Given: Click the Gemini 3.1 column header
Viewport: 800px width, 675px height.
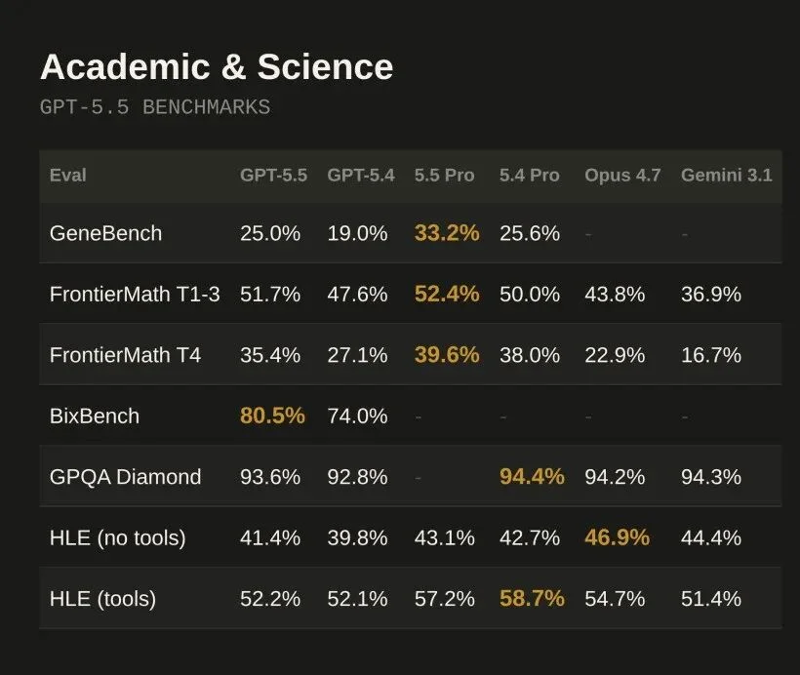Looking at the screenshot, I should [x=726, y=176].
